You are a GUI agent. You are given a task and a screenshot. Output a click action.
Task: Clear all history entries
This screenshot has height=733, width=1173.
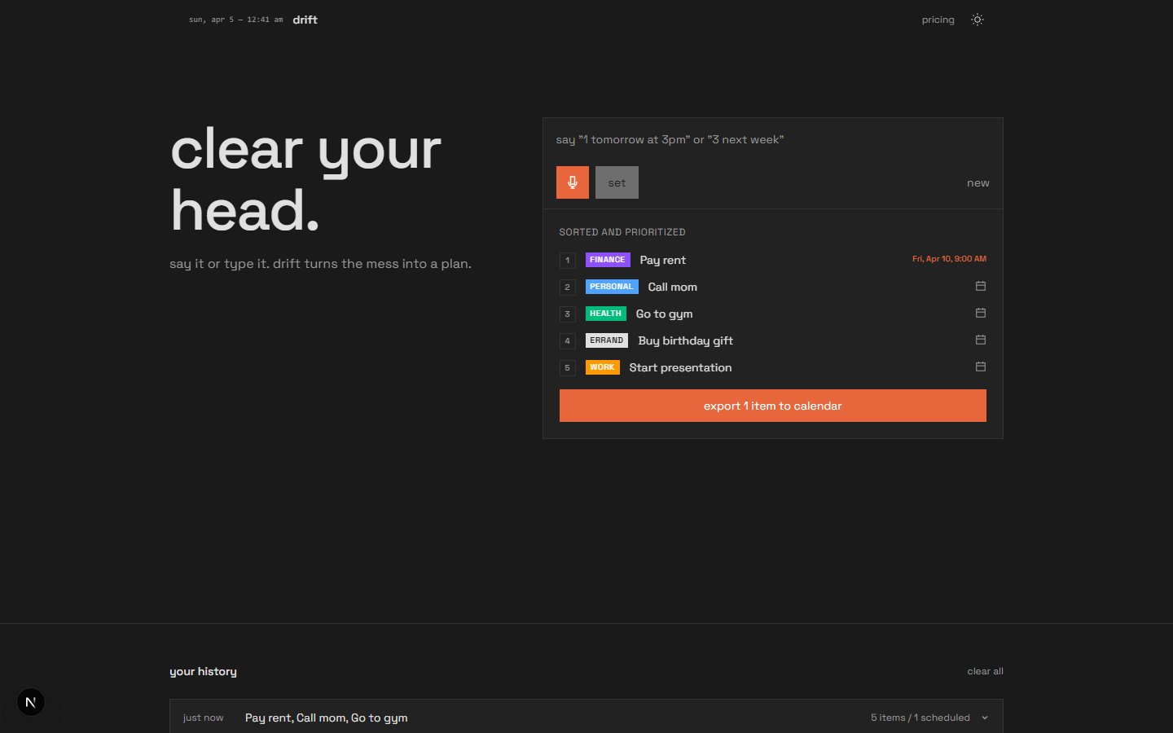pos(985,671)
